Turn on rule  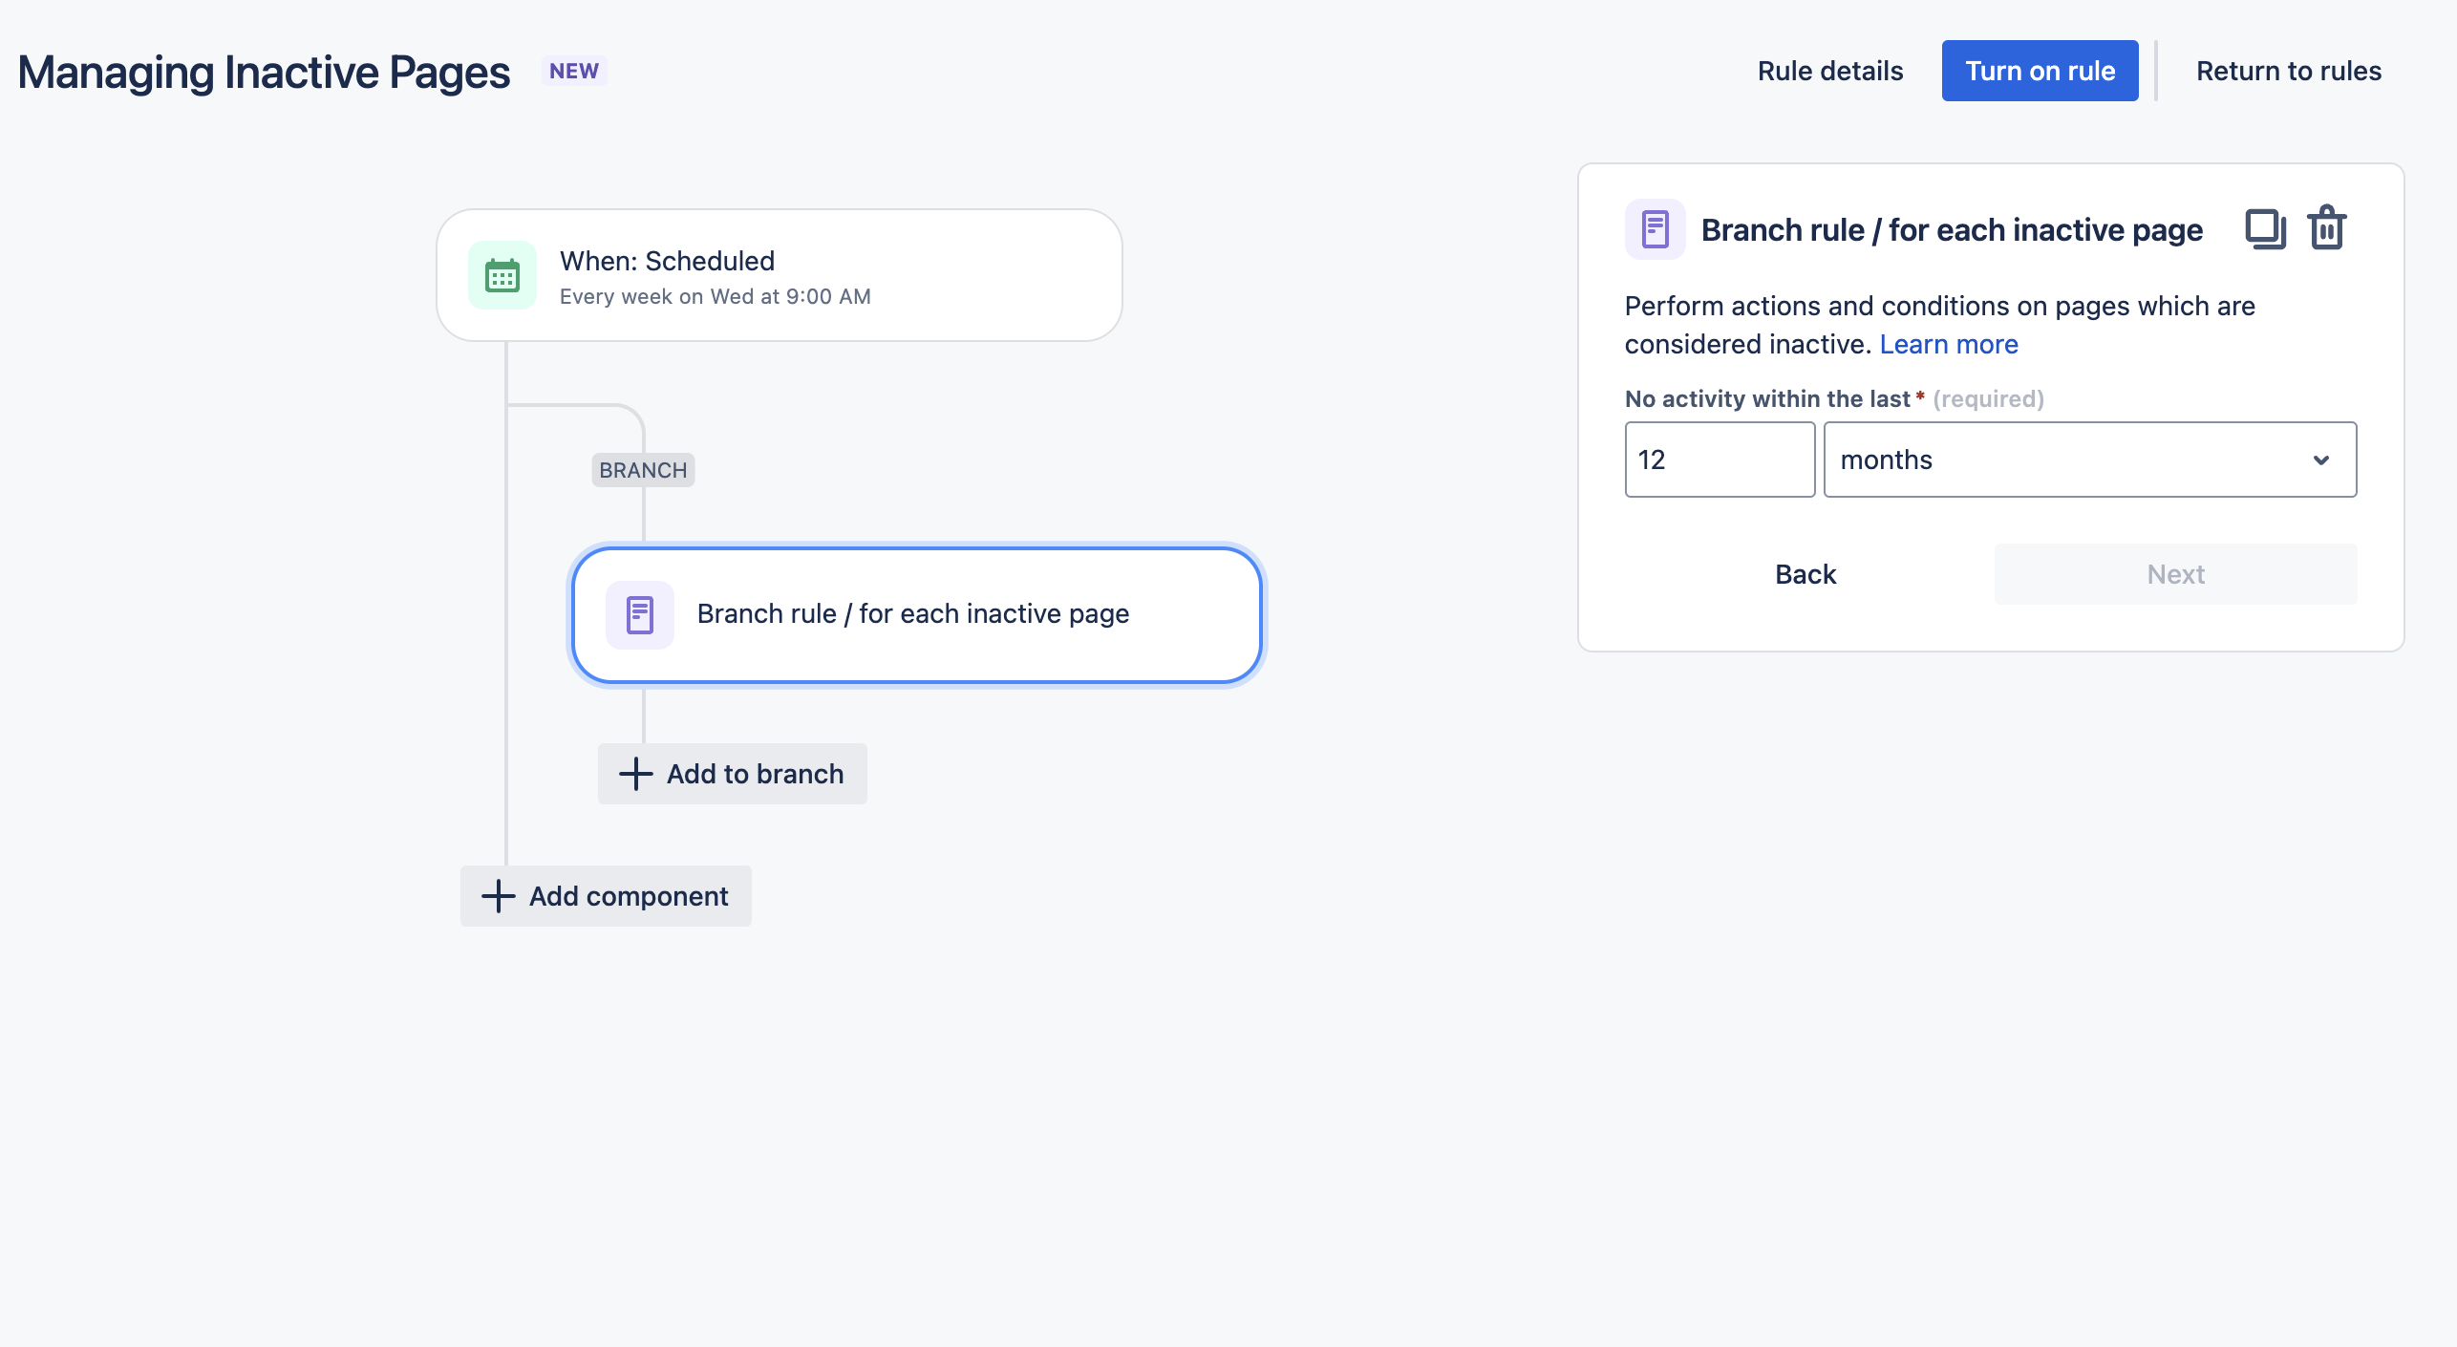coord(2040,71)
